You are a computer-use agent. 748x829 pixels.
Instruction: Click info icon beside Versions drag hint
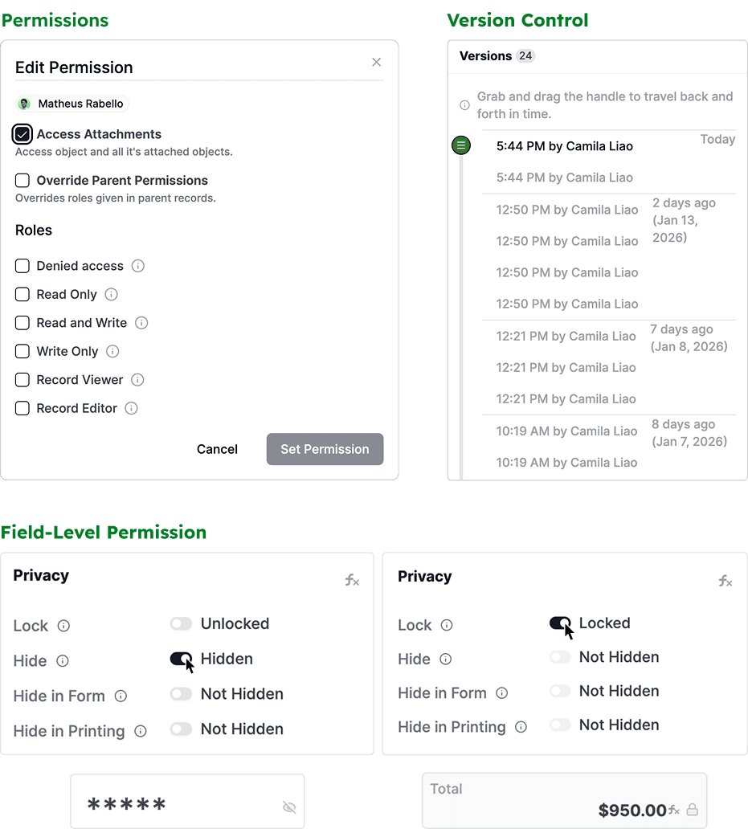pyautogui.click(x=464, y=105)
